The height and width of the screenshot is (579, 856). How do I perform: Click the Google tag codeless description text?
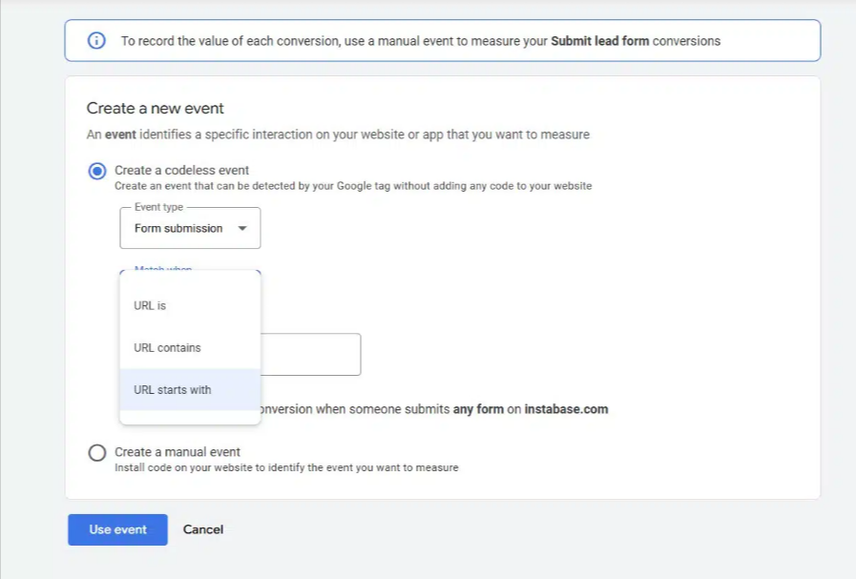click(x=353, y=186)
